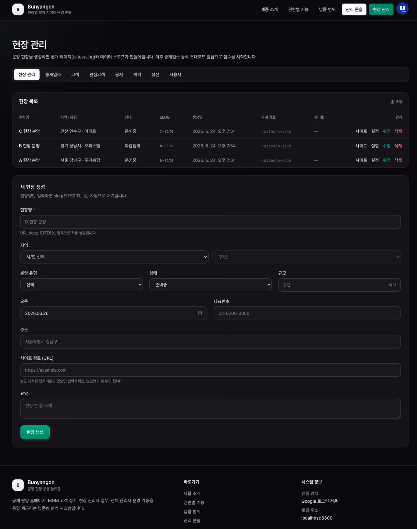417x529 pixels.
Task: Select the B 현장 분양 row name
Action: pos(29,146)
